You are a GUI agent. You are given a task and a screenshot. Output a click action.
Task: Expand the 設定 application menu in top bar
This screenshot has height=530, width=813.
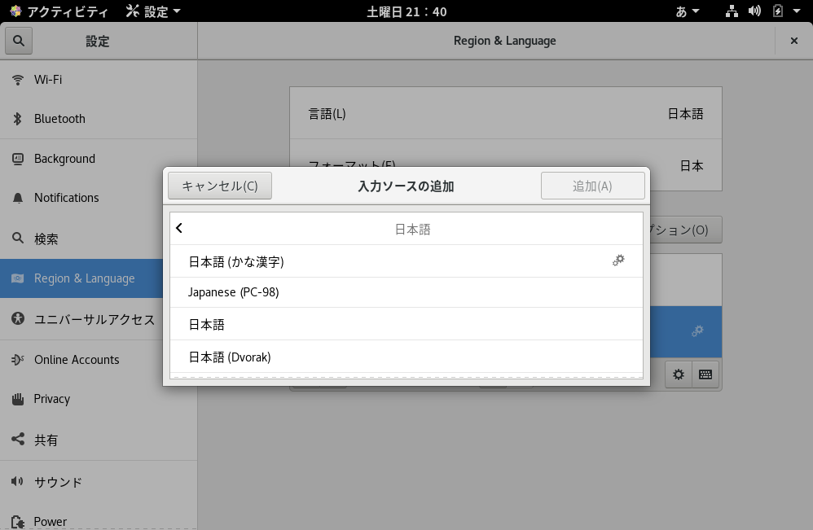(153, 11)
